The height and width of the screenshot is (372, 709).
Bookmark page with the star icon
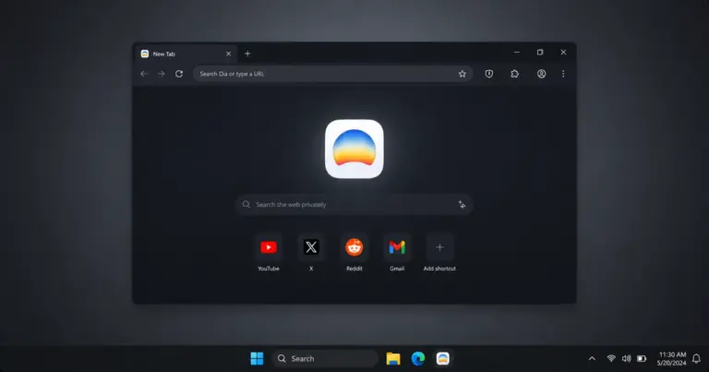(x=463, y=74)
